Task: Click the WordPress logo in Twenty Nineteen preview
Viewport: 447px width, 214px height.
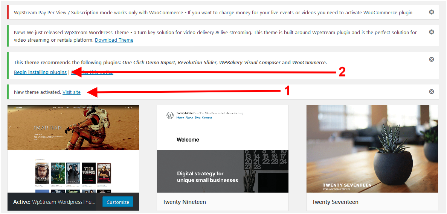Action: [170, 115]
